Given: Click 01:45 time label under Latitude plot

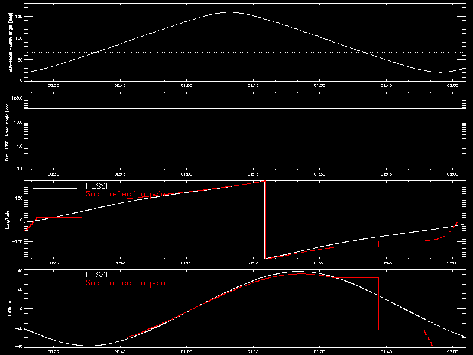Looking at the screenshot, I should pyautogui.click(x=386, y=351).
